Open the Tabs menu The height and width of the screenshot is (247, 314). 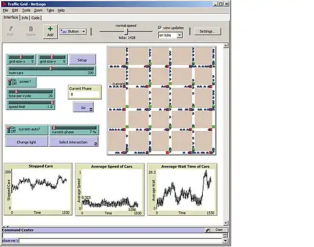tap(50, 11)
